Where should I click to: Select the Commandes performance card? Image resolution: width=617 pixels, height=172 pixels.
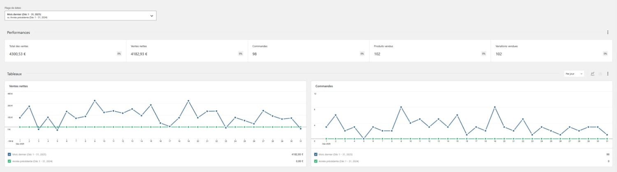[308, 51]
